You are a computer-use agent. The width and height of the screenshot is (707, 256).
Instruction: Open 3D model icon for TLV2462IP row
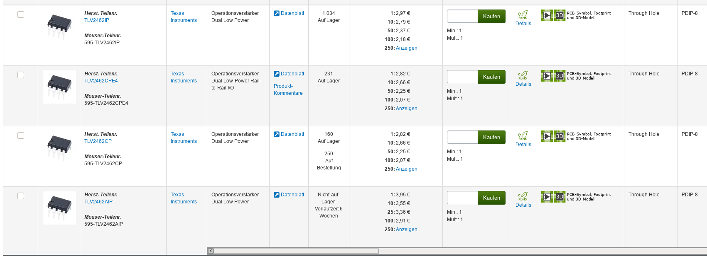point(560,15)
